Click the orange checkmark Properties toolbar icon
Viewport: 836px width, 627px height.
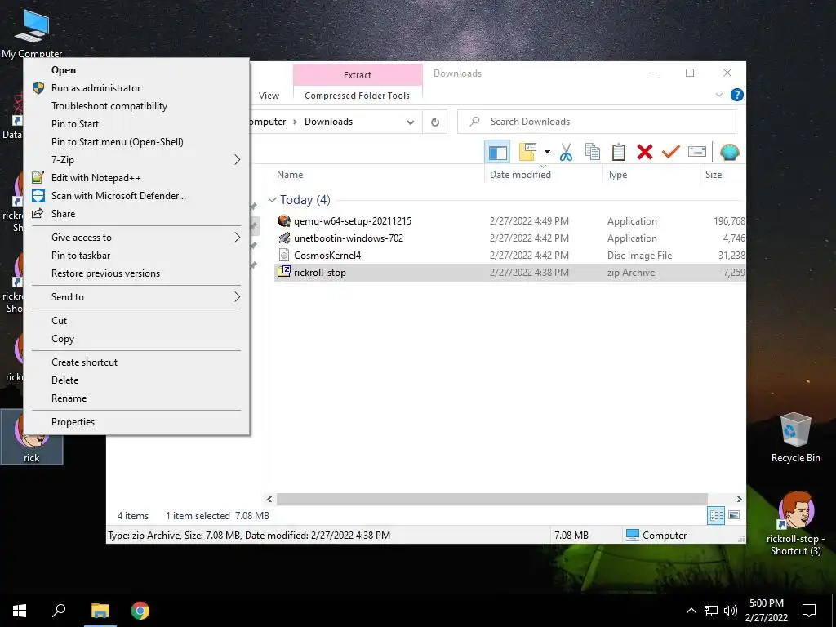671,153
